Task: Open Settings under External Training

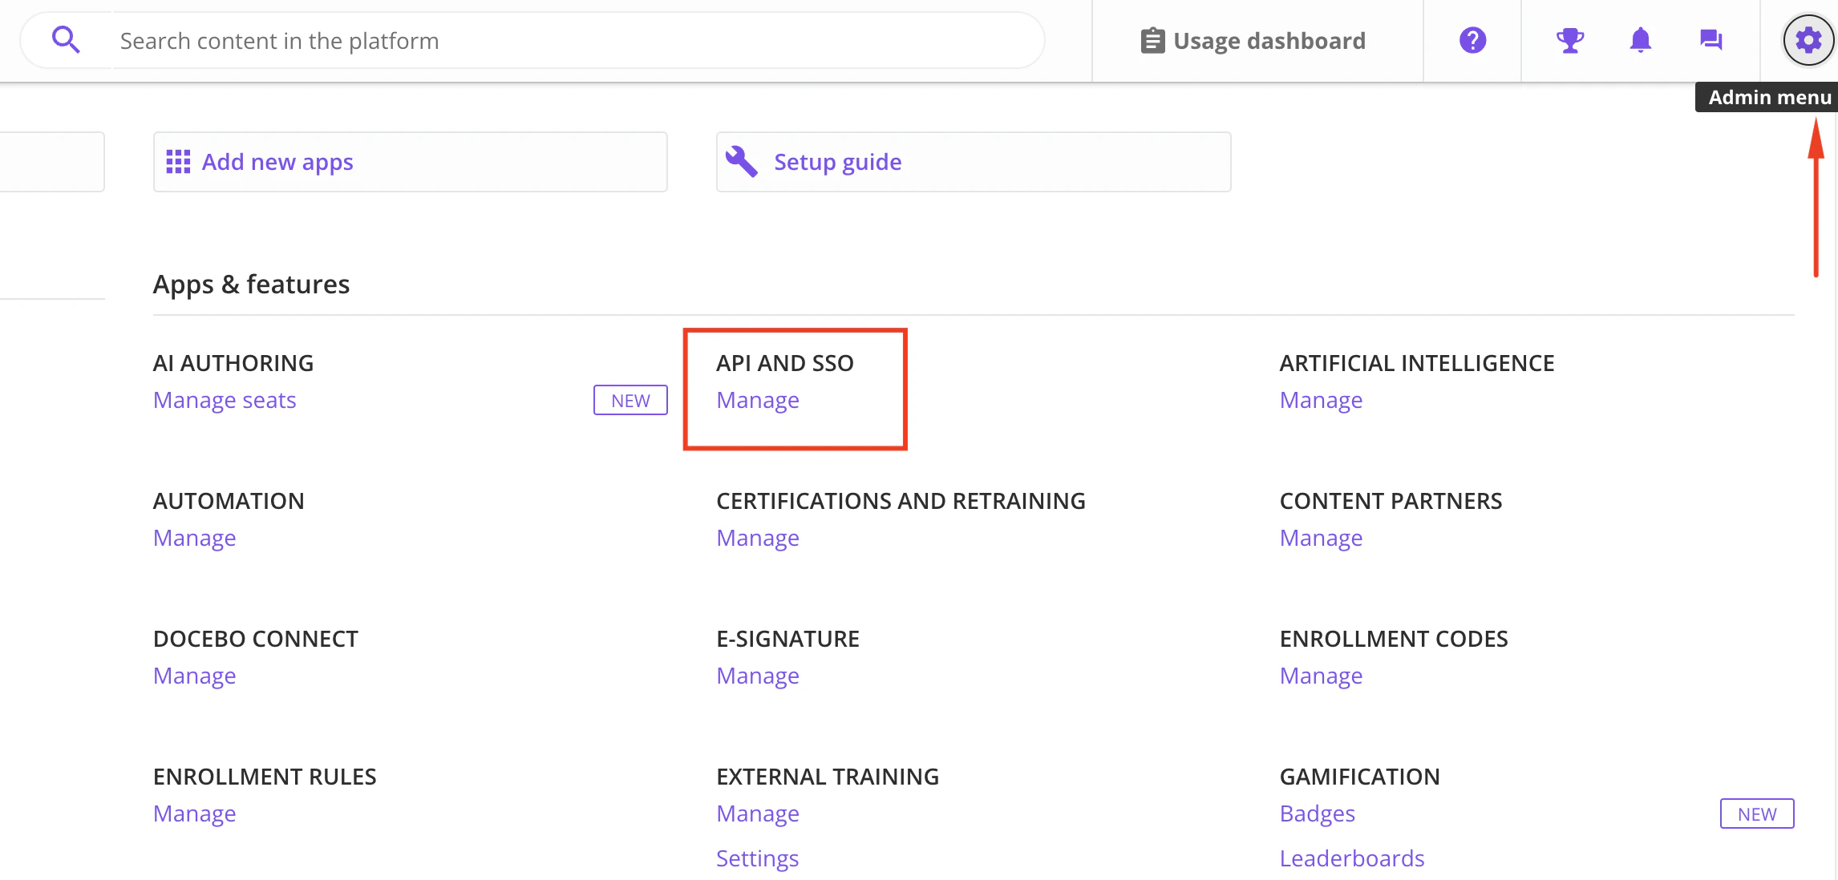Action: pyautogui.click(x=757, y=858)
